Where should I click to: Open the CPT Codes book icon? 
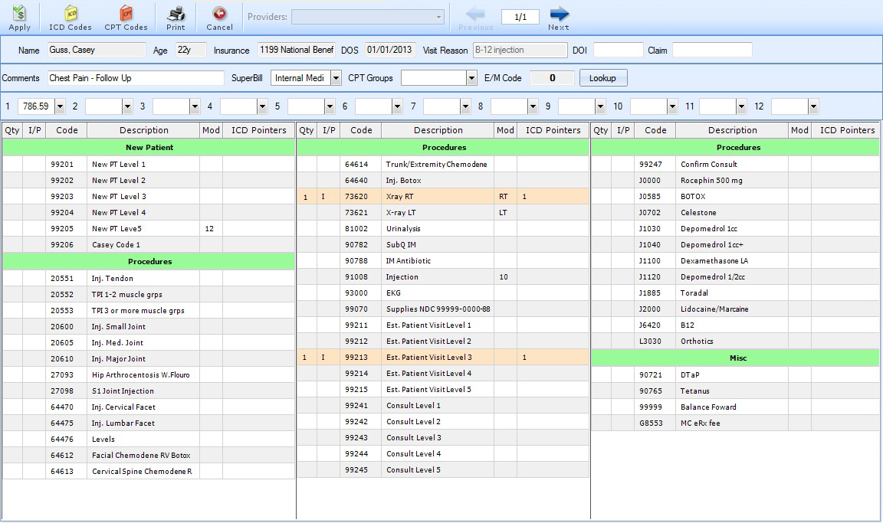point(125,13)
